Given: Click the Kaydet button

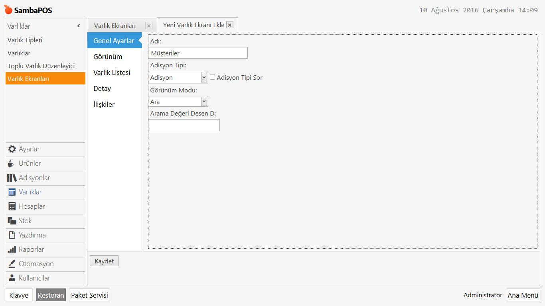Looking at the screenshot, I should pyautogui.click(x=104, y=261).
